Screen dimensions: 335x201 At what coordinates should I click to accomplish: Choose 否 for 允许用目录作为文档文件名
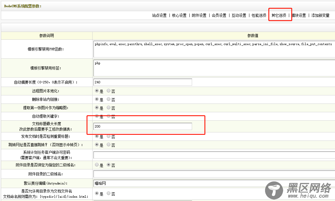(x=109, y=193)
